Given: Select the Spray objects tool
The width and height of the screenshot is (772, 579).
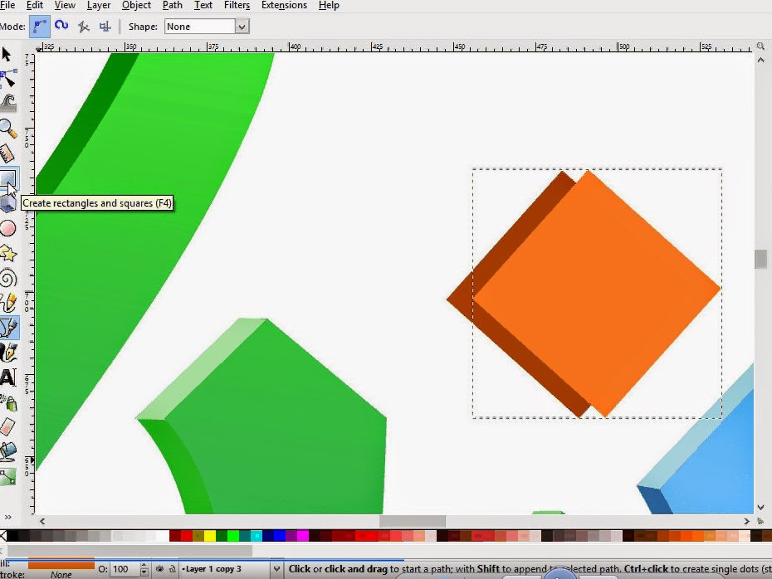Looking at the screenshot, I should [7, 402].
